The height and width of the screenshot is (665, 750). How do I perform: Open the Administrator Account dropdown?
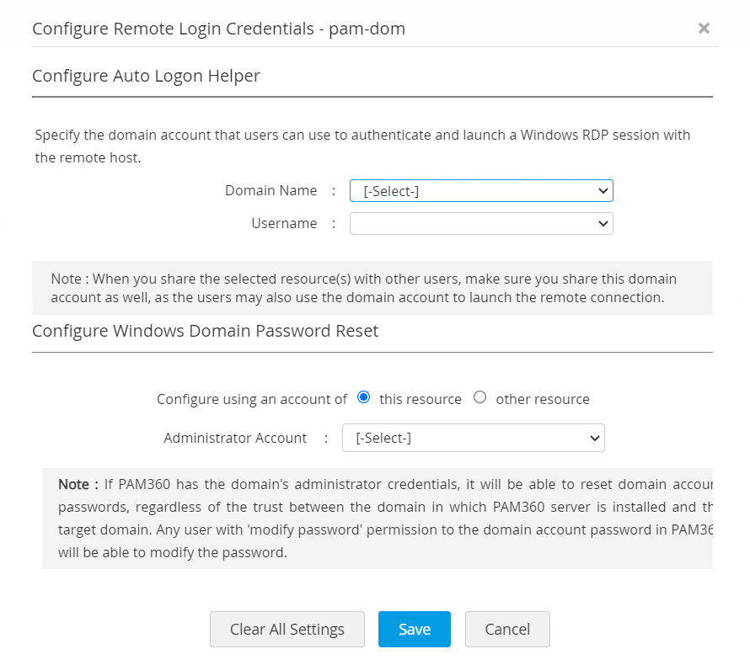pos(473,438)
